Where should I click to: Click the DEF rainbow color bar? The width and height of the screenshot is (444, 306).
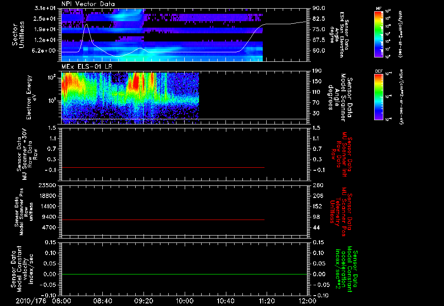tap(379, 96)
